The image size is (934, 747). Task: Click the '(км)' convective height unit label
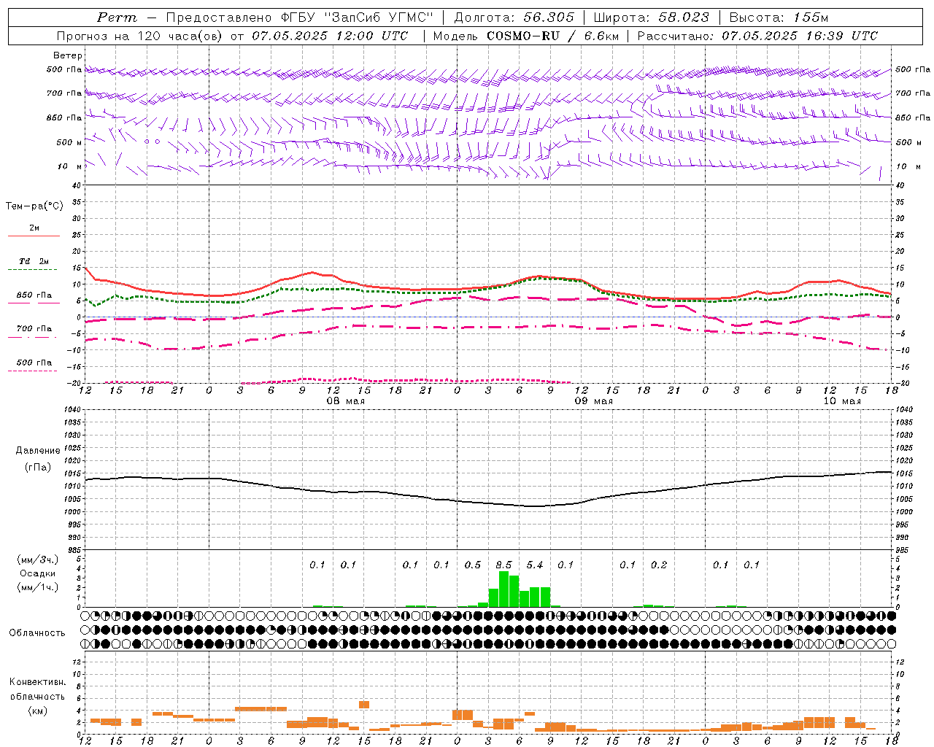click(x=37, y=711)
